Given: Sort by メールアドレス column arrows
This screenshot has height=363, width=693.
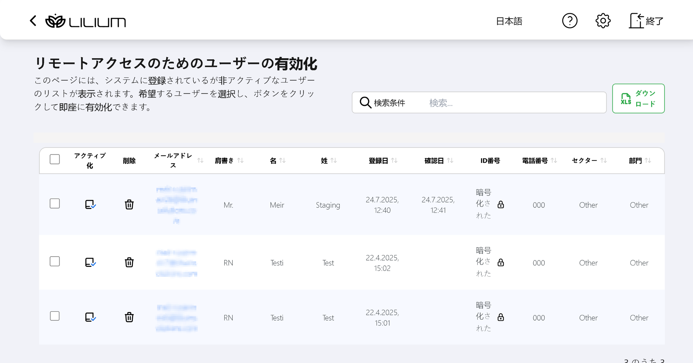Looking at the screenshot, I should tap(200, 161).
